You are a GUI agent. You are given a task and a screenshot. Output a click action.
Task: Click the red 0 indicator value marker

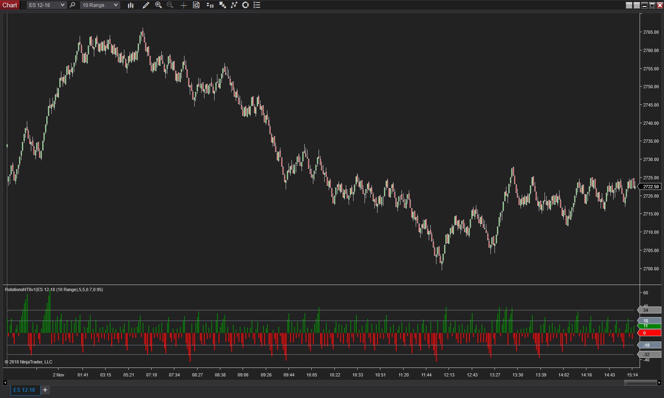click(x=649, y=333)
